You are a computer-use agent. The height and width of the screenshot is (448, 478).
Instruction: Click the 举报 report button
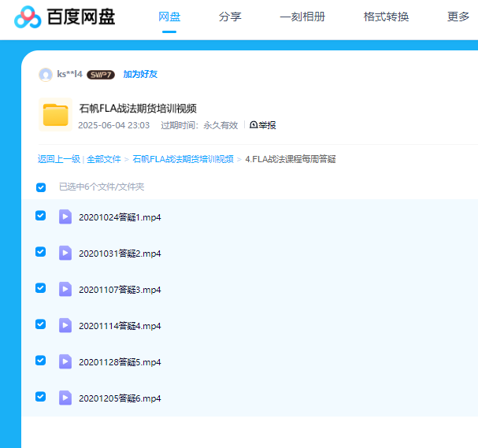pyautogui.click(x=263, y=125)
